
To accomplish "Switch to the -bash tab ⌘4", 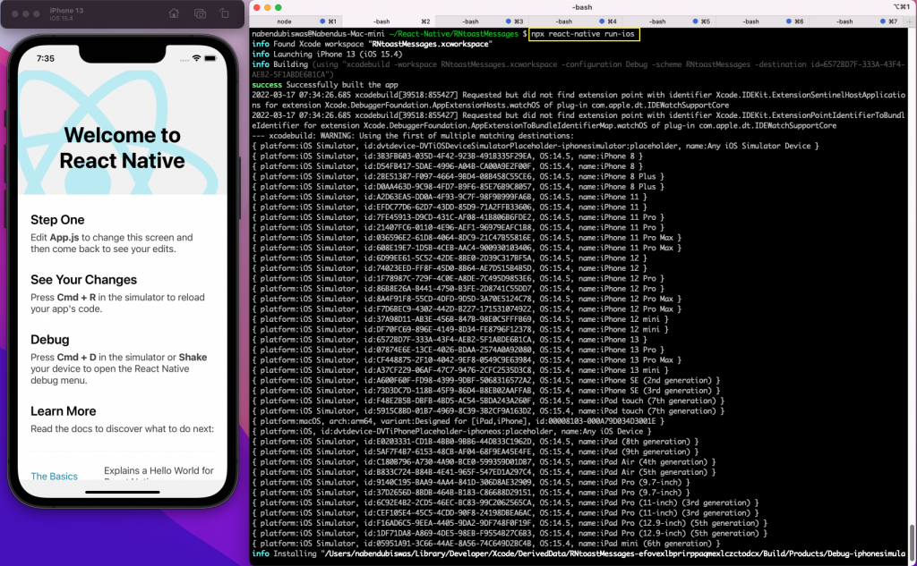I will click(x=575, y=21).
